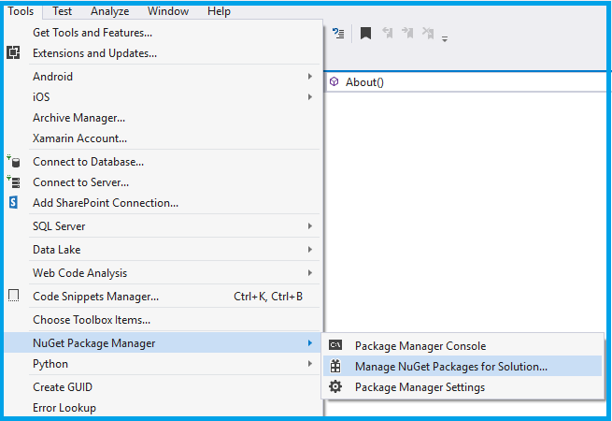Open the Analyze menu
Screen dimensions: 612x421
(x=109, y=11)
